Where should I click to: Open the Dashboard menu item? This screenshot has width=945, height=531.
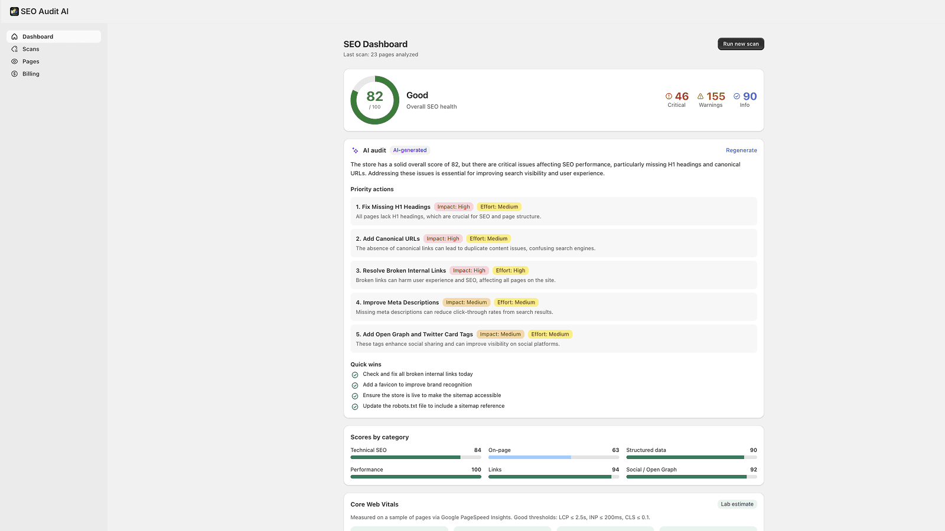pyautogui.click(x=54, y=37)
